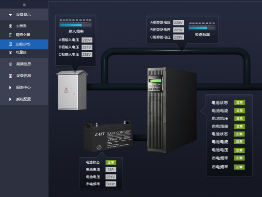Click the first 电池状态 正常 badge in right panel
The image size is (262, 197).
(240, 103)
